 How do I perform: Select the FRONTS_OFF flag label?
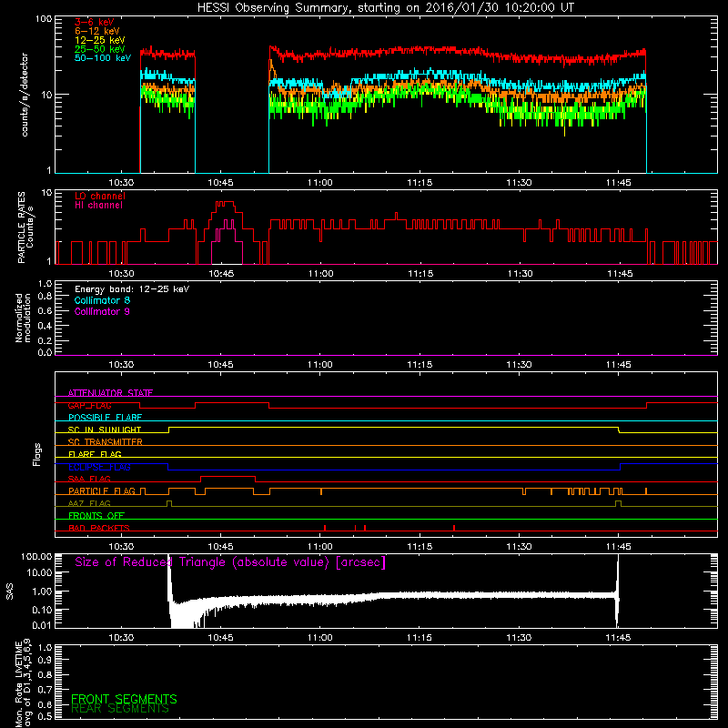[96, 516]
